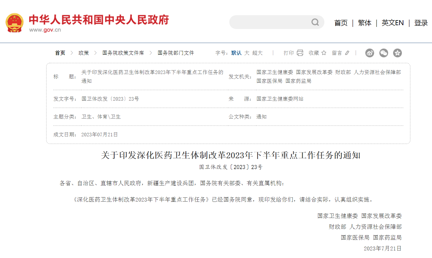Open 政策 breadcrumb

coord(83,53)
